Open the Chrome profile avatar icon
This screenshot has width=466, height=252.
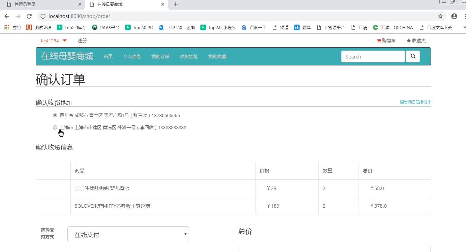pos(454,16)
